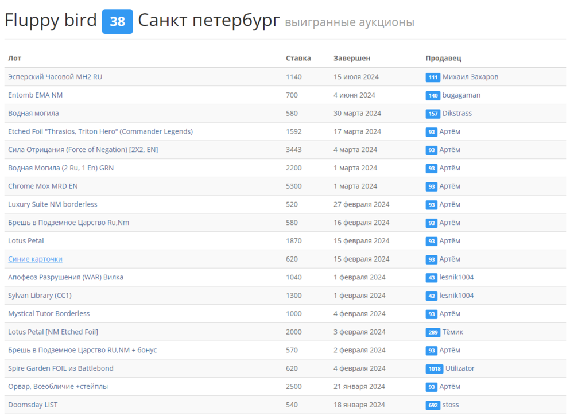Click the 692 badge beside stoss

pos(433,405)
